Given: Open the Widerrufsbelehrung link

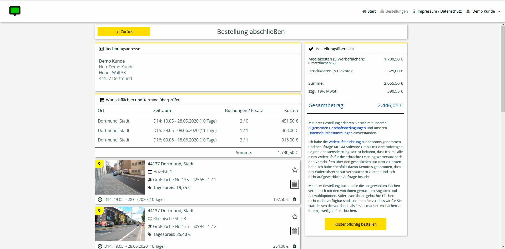Looking at the screenshot, I should 345,142.
